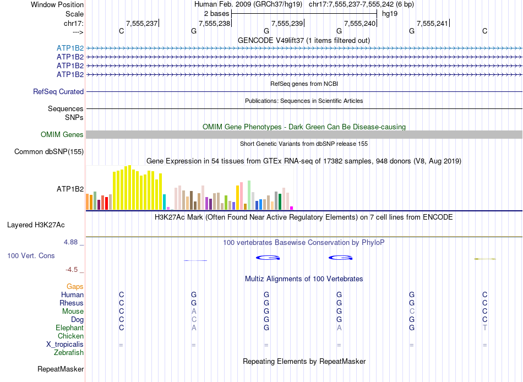Click the 7,555,240 ruler position label

click(x=360, y=23)
